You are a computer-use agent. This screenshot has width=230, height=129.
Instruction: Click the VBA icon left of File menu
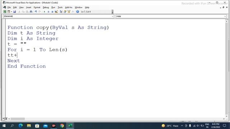click(5, 7)
